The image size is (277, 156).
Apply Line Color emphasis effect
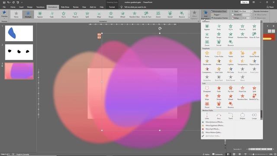coord(219,70)
